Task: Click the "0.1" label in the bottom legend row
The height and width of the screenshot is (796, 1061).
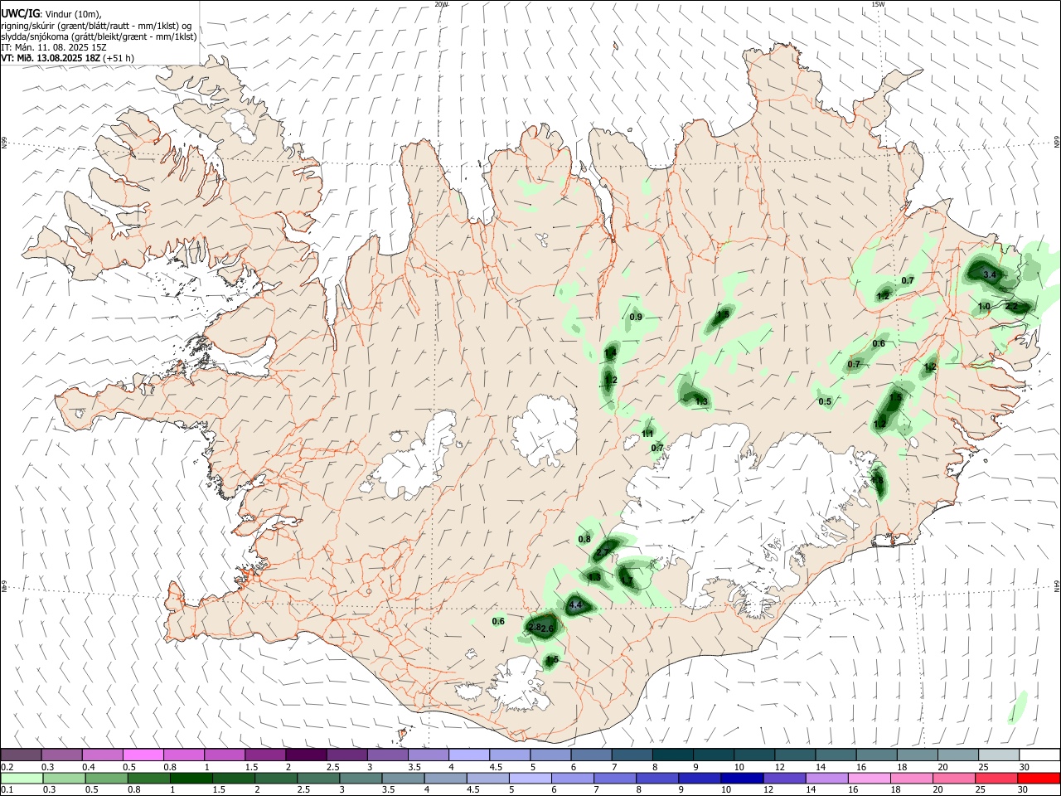Action: (7, 790)
